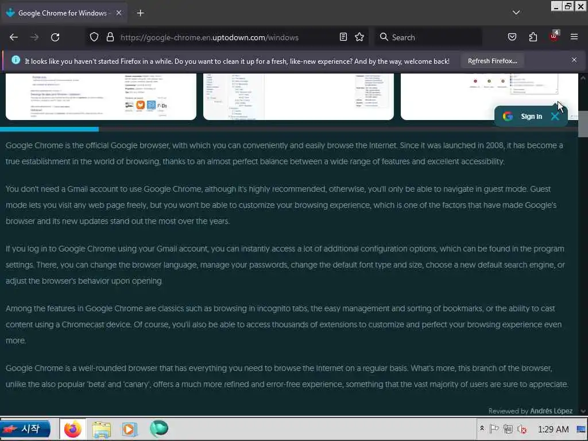Click Firefox icon in taskbar
The image size is (588, 441).
point(73,429)
